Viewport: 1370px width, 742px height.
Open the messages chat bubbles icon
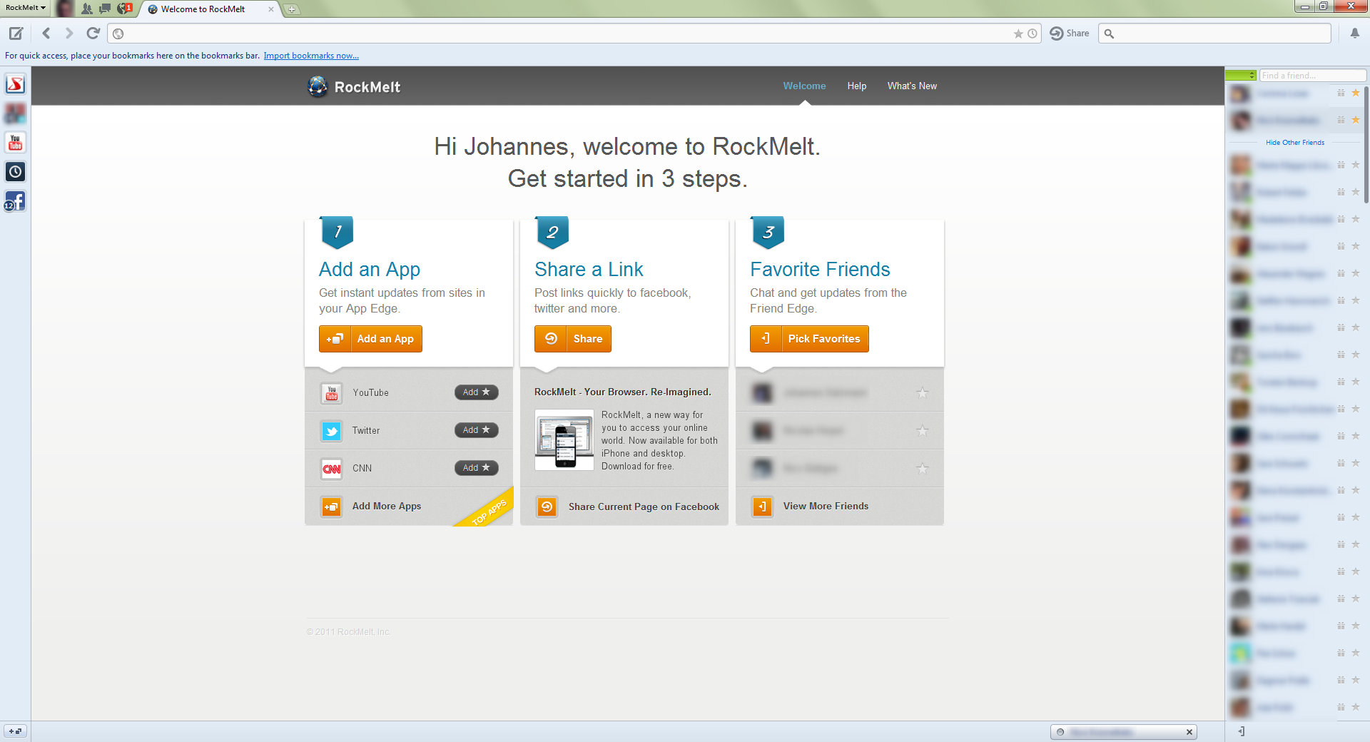coord(105,9)
